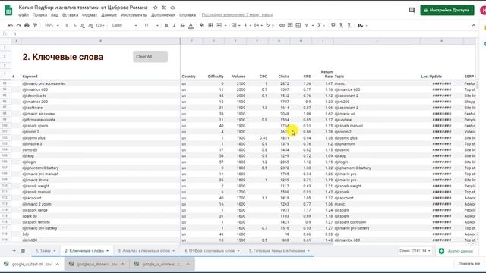Viewport: 486px width, 273px height.
Task: Open the text rotation dropdown
Action: (x=270, y=25)
